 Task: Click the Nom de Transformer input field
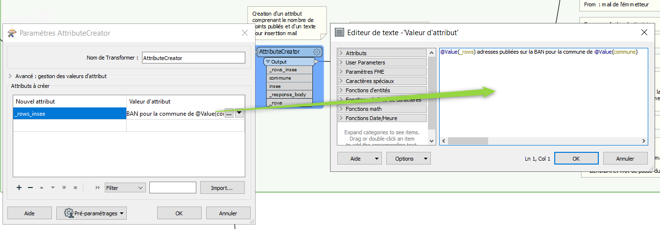(x=193, y=58)
